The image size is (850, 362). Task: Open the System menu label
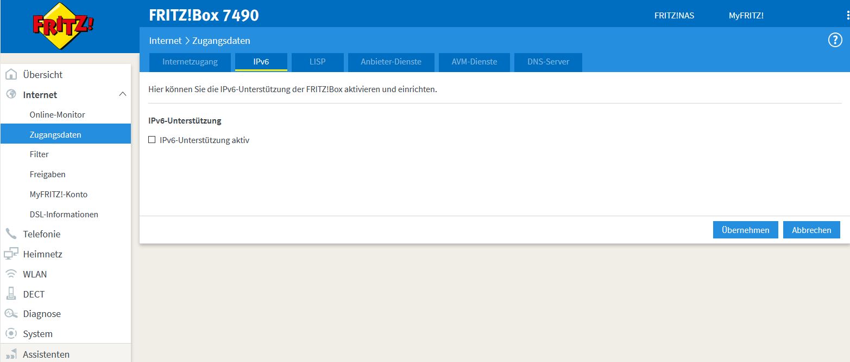(x=37, y=334)
